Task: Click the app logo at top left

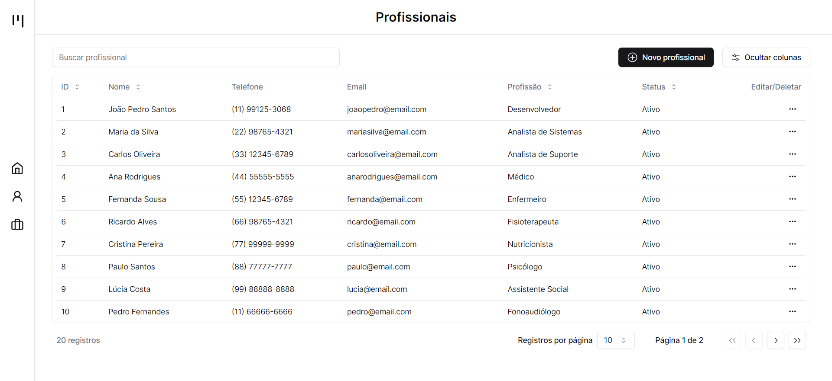Action: tap(18, 21)
